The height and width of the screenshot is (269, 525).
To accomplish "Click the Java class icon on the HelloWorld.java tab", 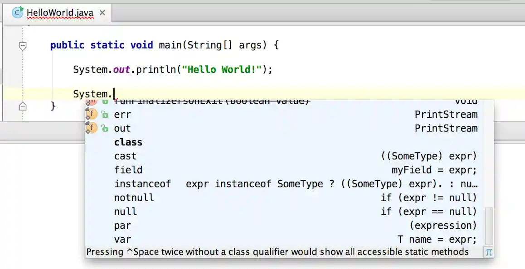I will tap(18, 13).
